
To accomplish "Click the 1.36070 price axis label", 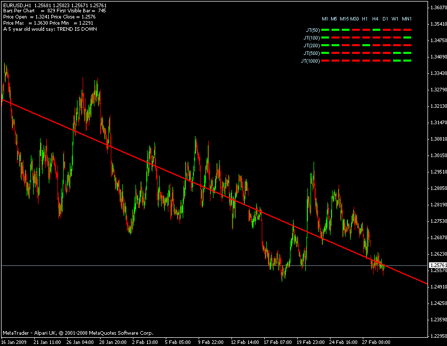I will click(x=439, y=7).
